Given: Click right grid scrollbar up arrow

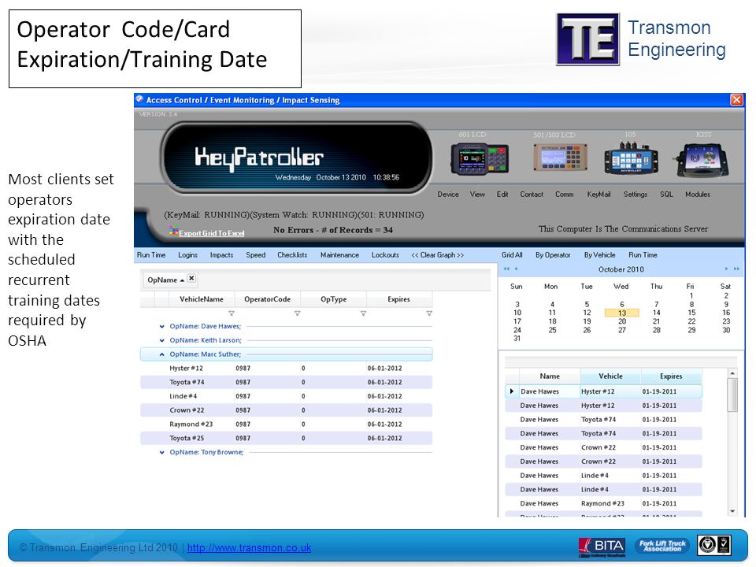Looking at the screenshot, I should (732, 373).
